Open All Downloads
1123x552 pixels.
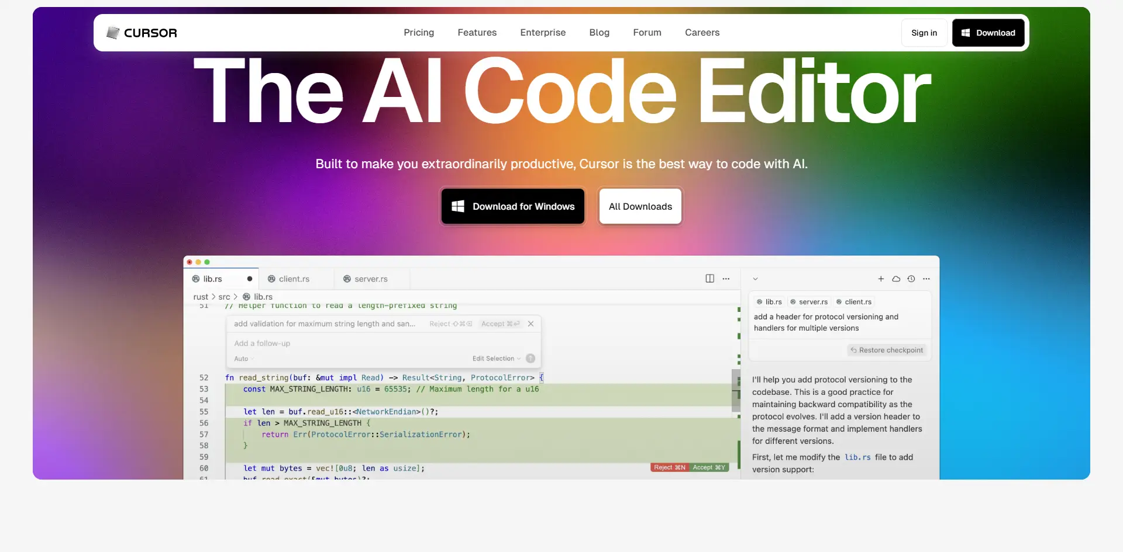point(640,206)
